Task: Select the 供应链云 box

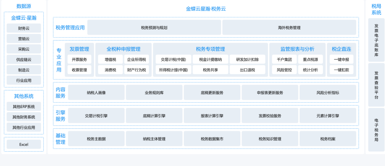Action: 24,59
